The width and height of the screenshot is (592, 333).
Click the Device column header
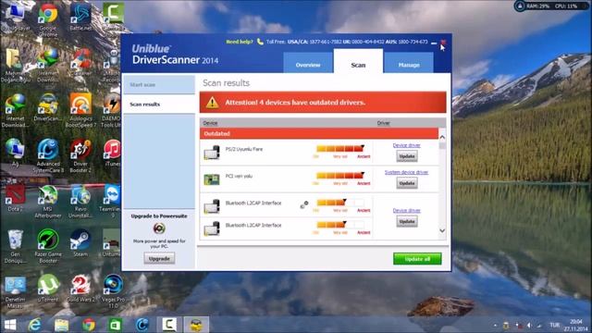(210, 123)
